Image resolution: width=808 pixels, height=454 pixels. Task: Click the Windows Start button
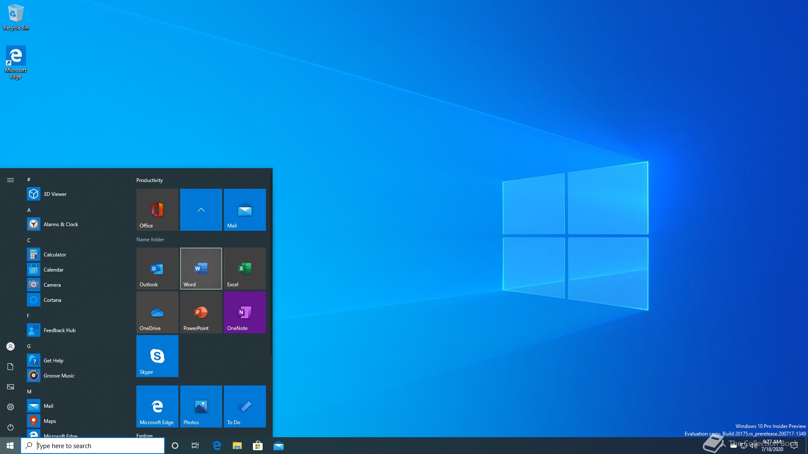(10, 446)
